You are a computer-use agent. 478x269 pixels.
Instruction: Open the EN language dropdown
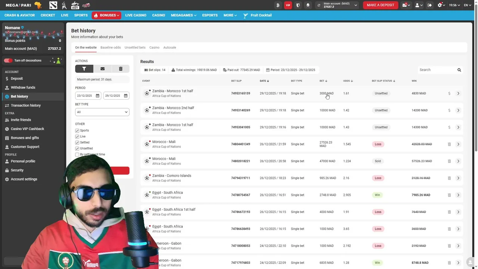pos(468,5)
